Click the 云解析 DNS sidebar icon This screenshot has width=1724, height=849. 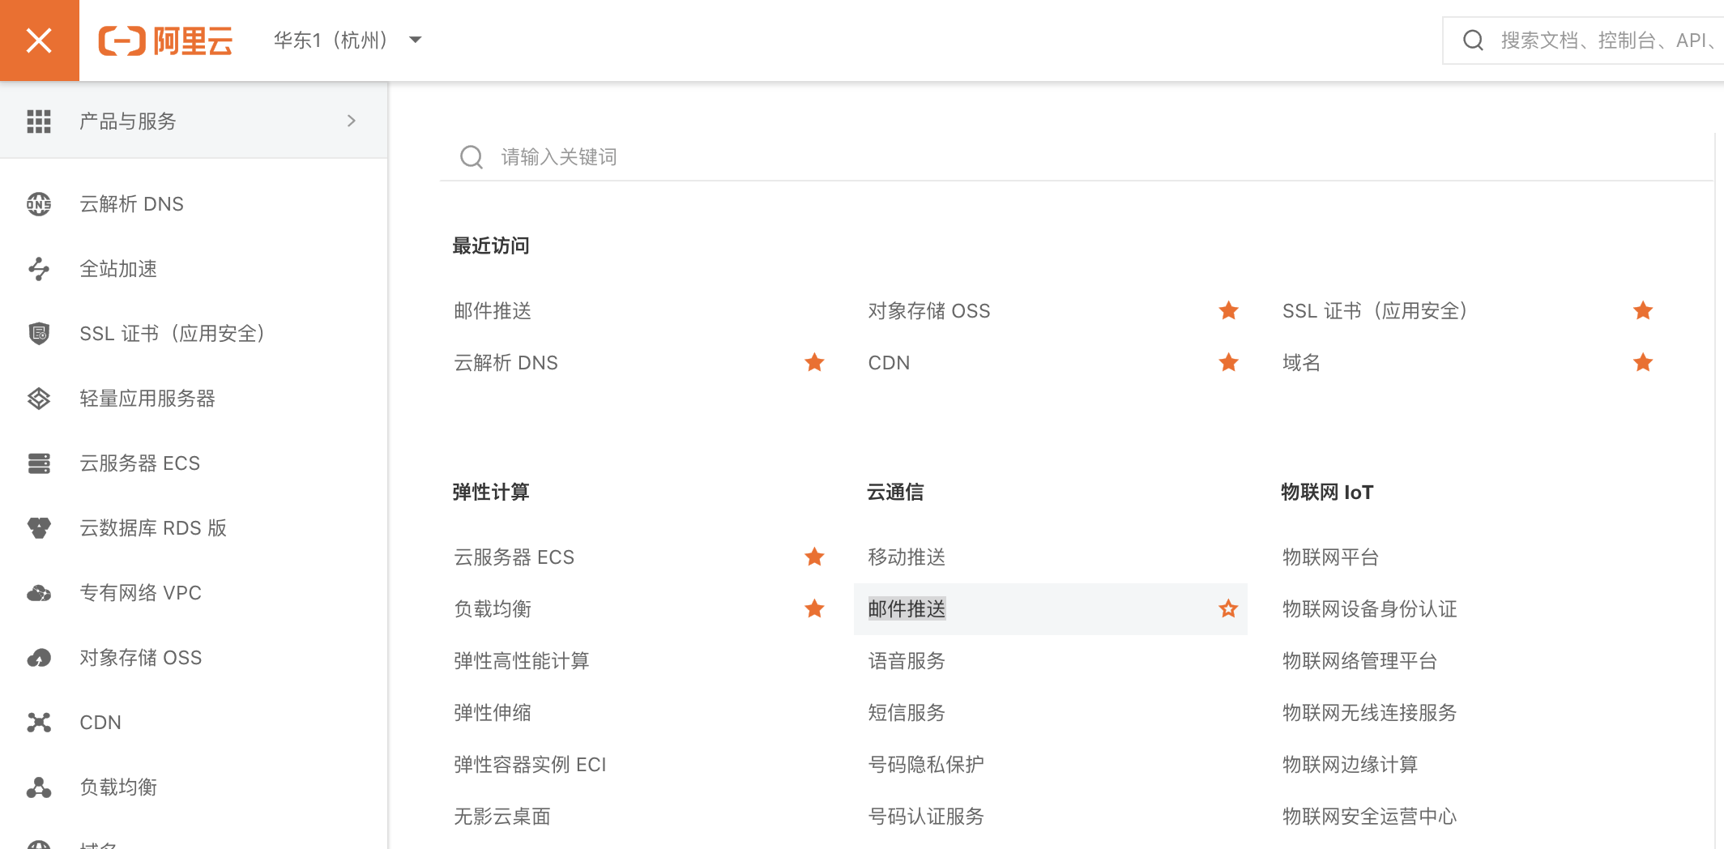[39, 204]
